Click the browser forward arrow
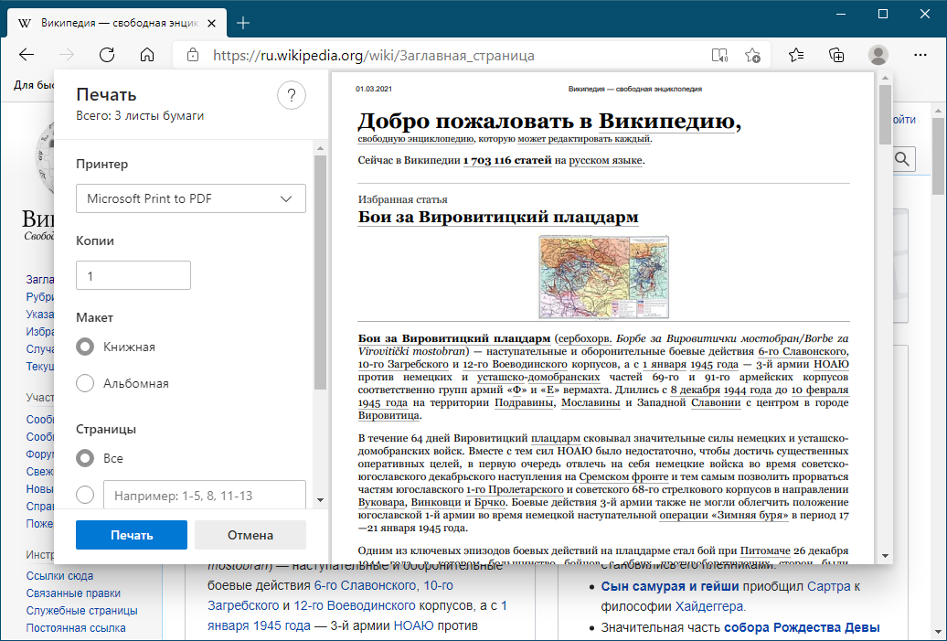The width and height of the screenshot is (947, 641). [67, 55]
